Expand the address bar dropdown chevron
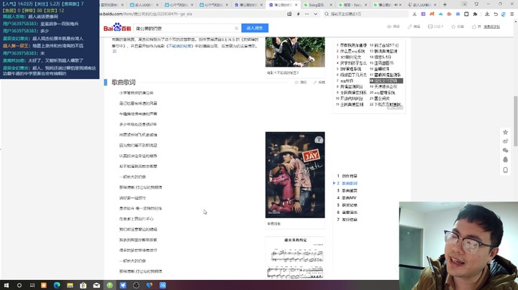This screenshot has width=518, height=290. 316,14
